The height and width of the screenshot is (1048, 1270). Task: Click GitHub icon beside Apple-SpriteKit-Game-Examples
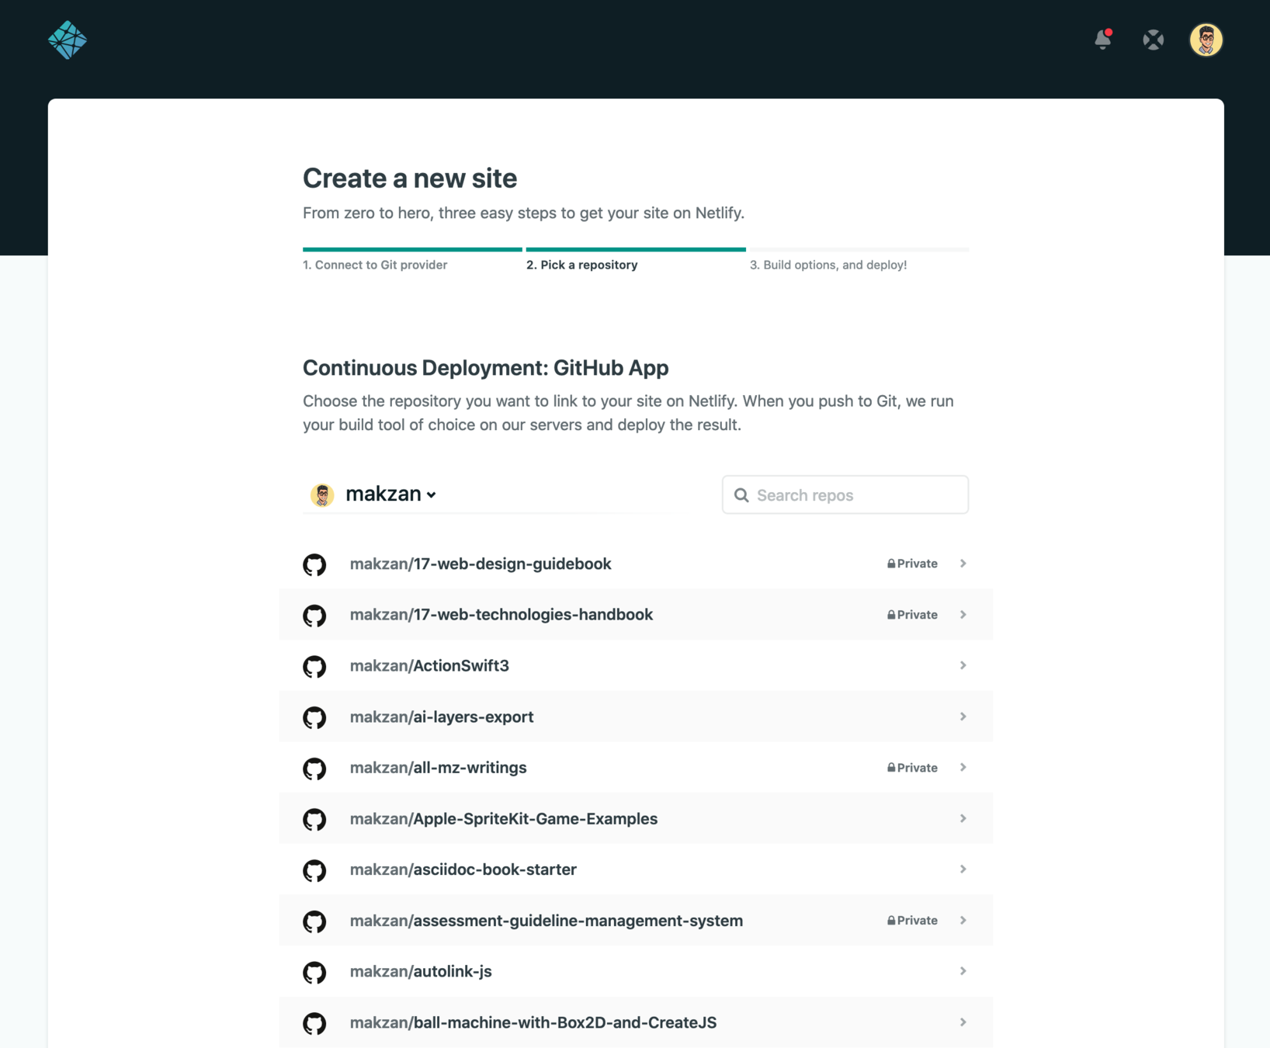314,820
